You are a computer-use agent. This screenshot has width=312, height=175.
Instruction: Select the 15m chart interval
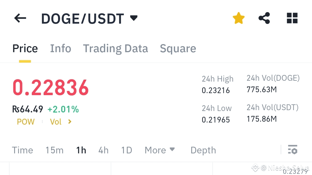(54, 150)
